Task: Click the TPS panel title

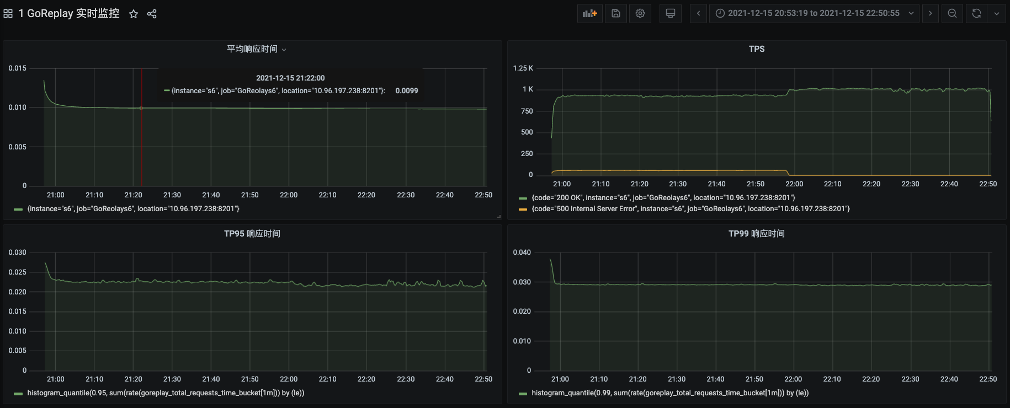Action: (x=757, y=49)
